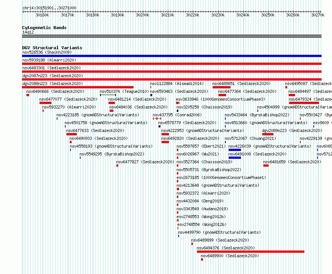Click the red nsv6477633 variant bar

pos(72,134)
